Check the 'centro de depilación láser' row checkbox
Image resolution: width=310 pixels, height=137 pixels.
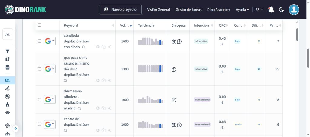(40, 125)
